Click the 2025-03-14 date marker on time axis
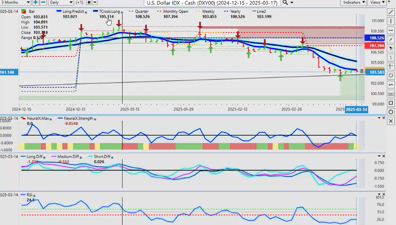Image resolution: width=396 pixels, height=225 pixels. [356, 109]
